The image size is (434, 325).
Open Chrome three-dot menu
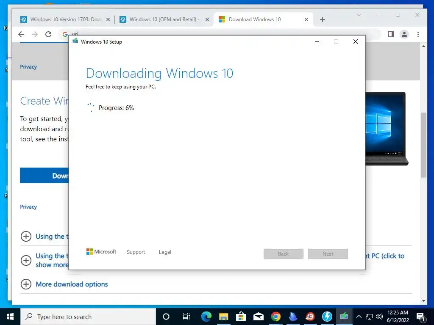[418, 34]
